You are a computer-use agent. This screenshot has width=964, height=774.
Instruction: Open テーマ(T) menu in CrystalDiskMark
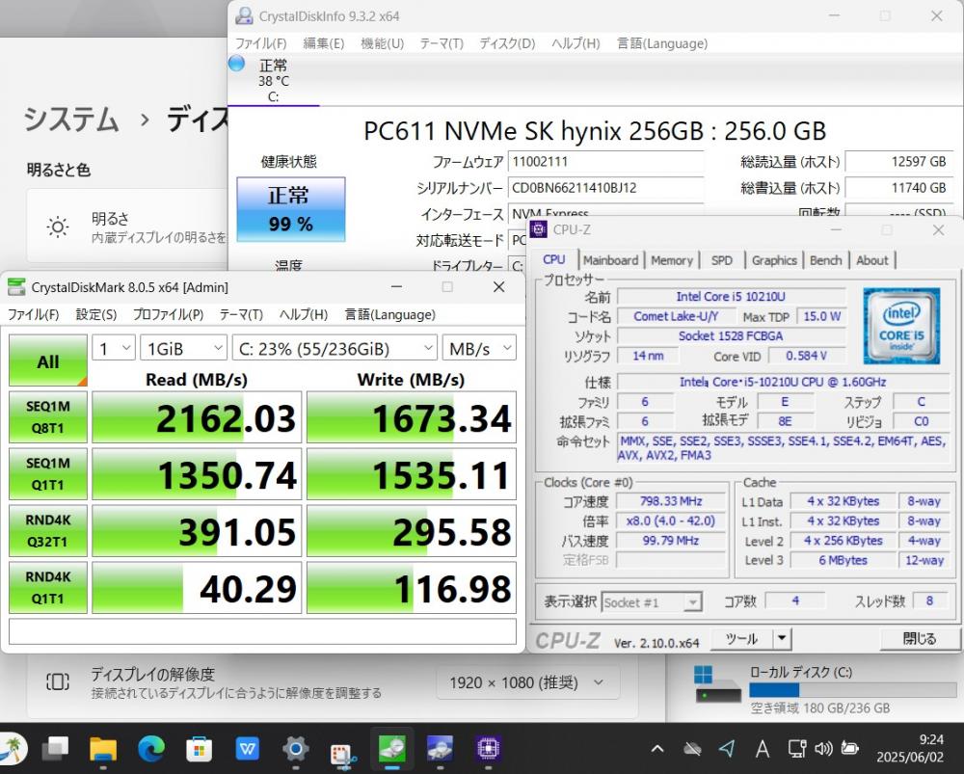point(242,315)
